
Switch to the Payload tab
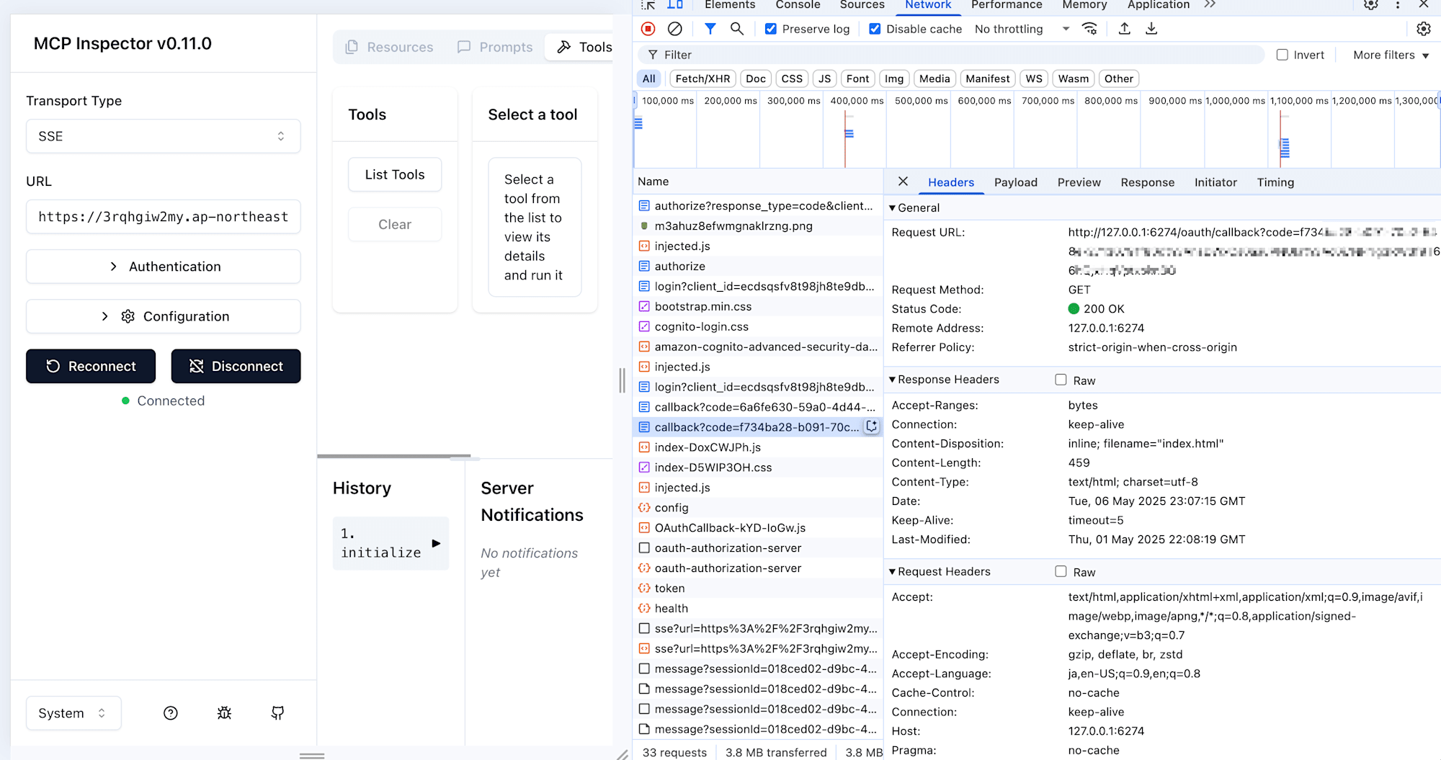1016,182
